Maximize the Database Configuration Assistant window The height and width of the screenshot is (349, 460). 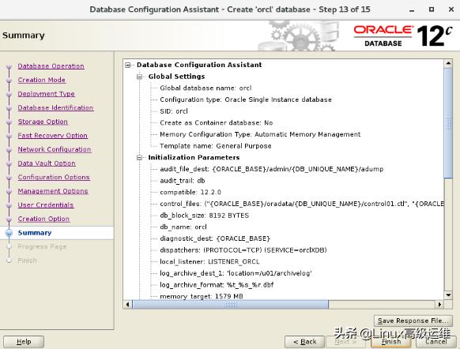pos(432,9)
